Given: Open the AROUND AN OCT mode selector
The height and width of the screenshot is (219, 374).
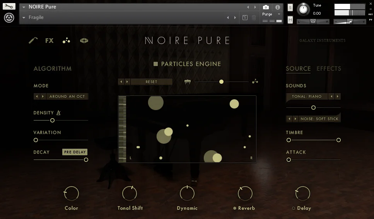Looking at the screenshot, I should pos(67,96).
